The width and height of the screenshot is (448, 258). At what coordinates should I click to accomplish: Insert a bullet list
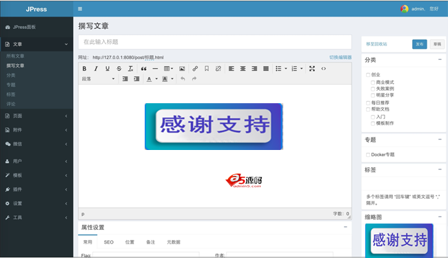(x=278, y=69)
